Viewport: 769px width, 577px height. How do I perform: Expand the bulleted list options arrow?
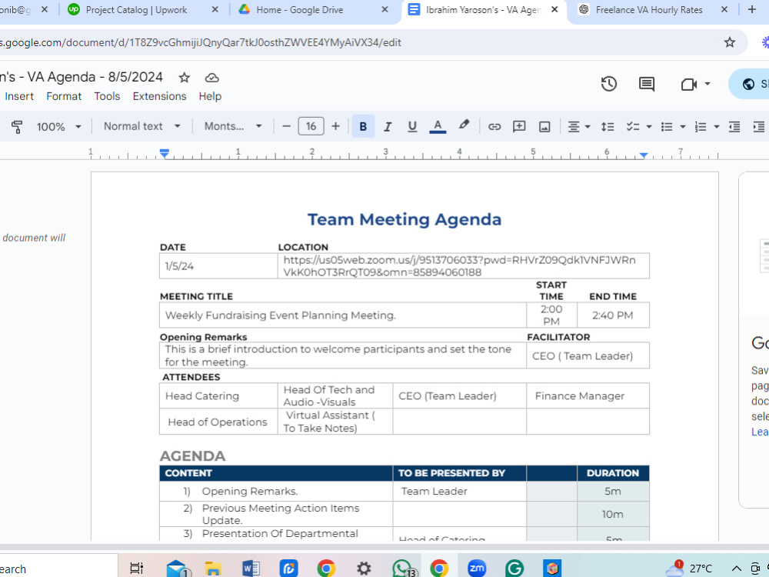(x=683, y=127)
